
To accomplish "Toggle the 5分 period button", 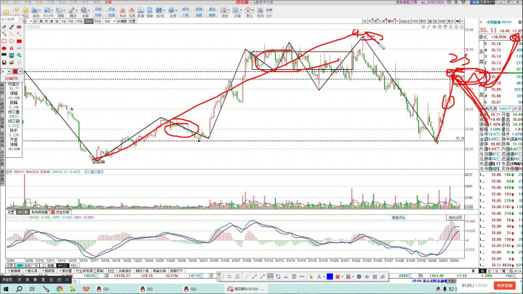I will point(71,21).
